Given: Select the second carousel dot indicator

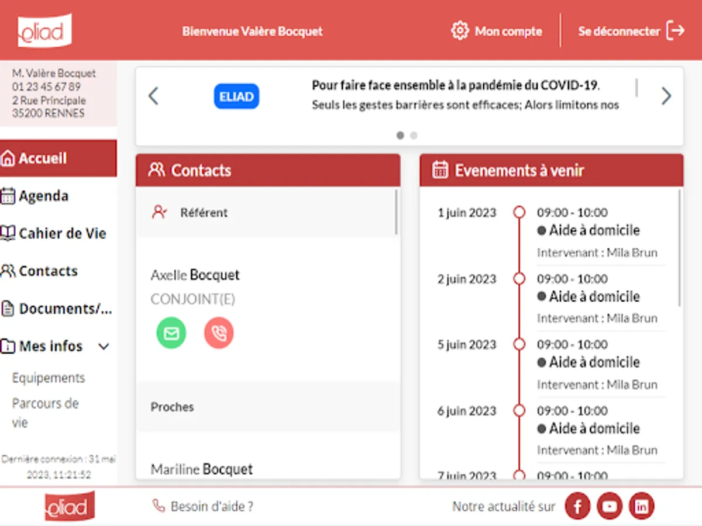Looking at the screenshot, I should pos(414,135).
